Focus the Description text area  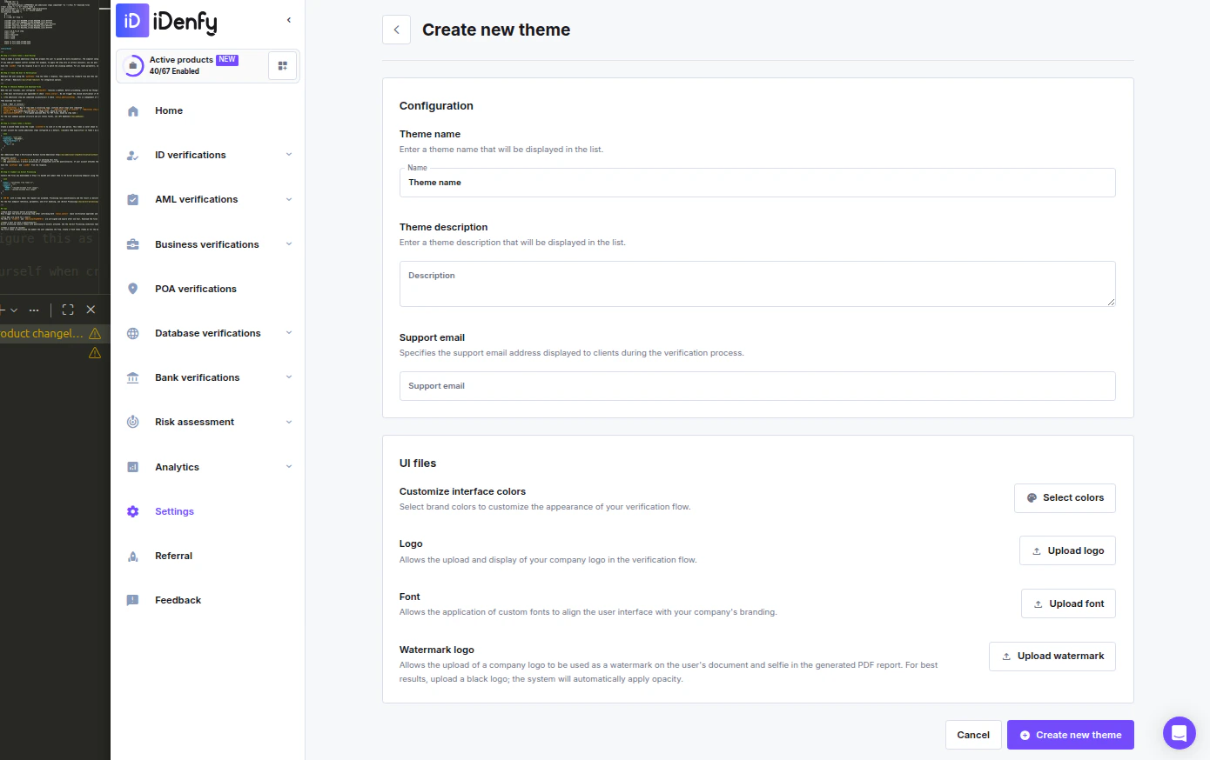click(757, 283)
